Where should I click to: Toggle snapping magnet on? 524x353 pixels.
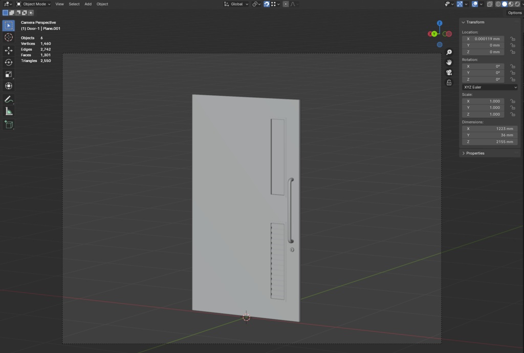point(266,4)
